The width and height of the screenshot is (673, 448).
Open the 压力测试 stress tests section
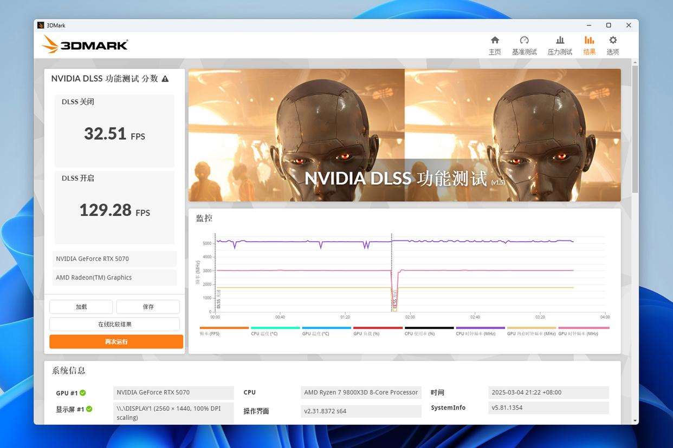coord(560,45)
